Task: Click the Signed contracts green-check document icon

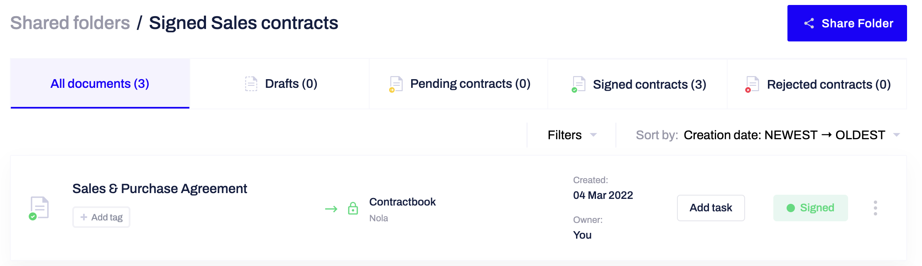Action: tap(578, 84)
